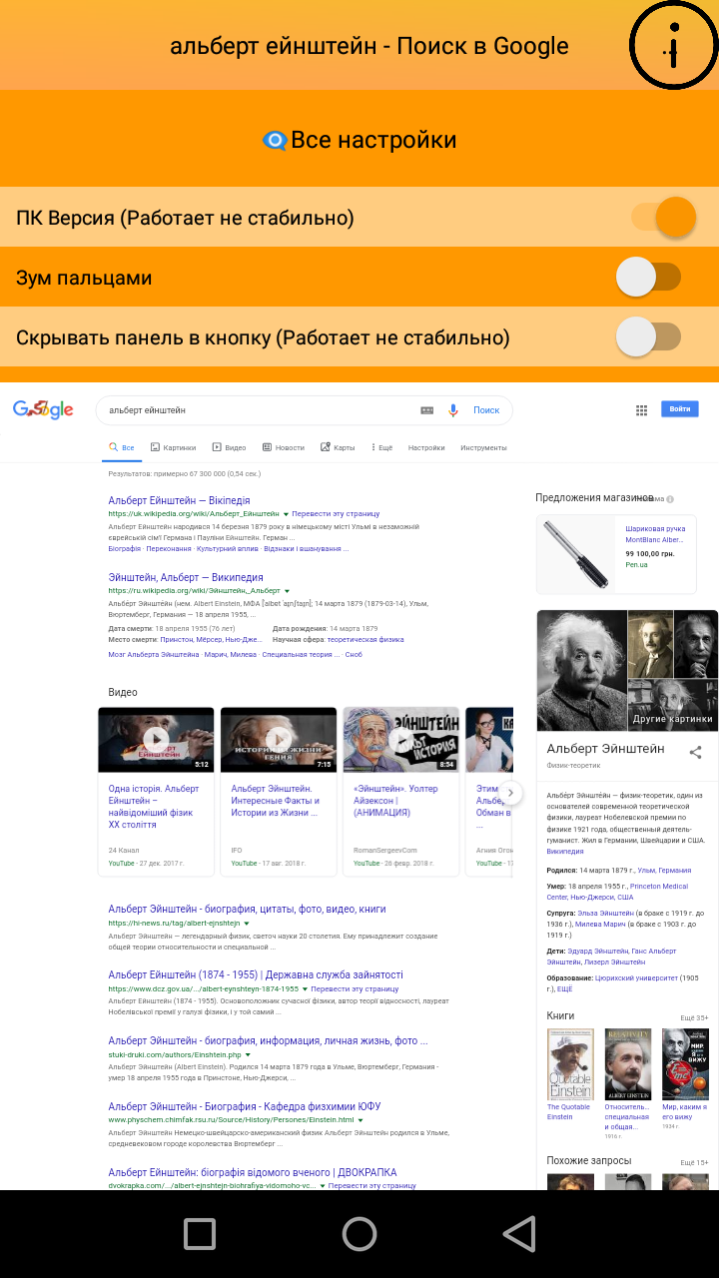Open Pen.ua store link
719x1278 pixels.
(636, 565)
